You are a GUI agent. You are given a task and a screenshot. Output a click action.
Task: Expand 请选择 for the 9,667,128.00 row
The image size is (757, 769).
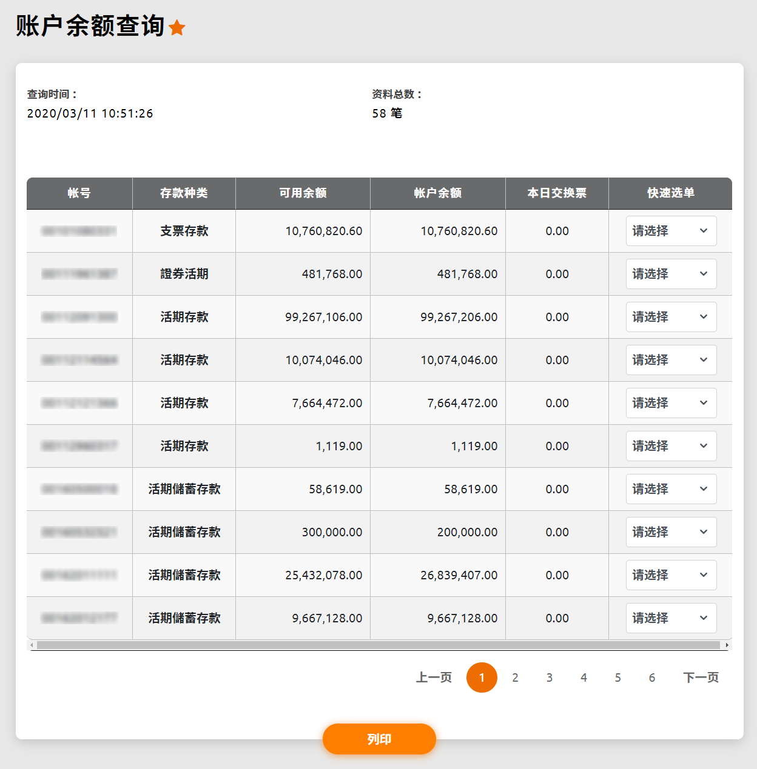pos(671,618)
